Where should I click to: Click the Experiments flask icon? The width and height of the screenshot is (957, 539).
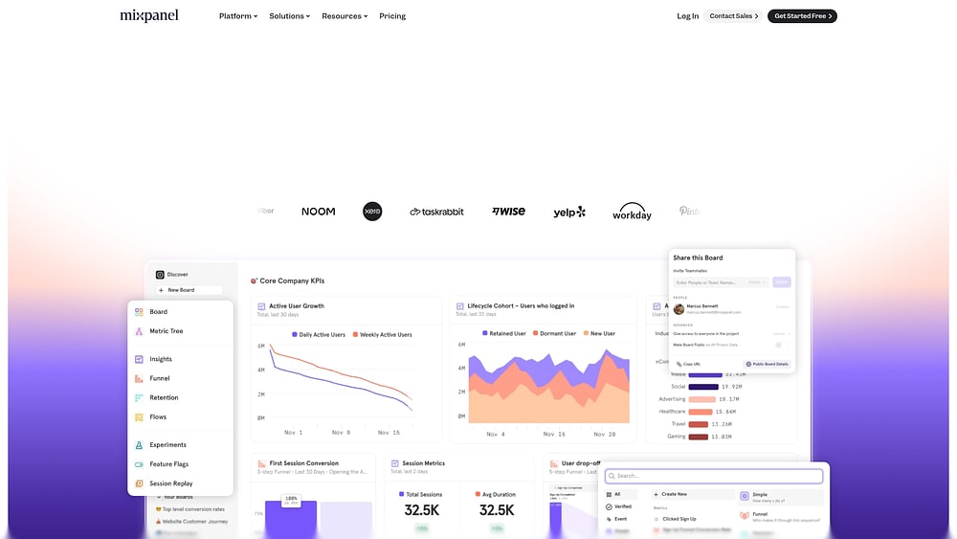(139, 445)
